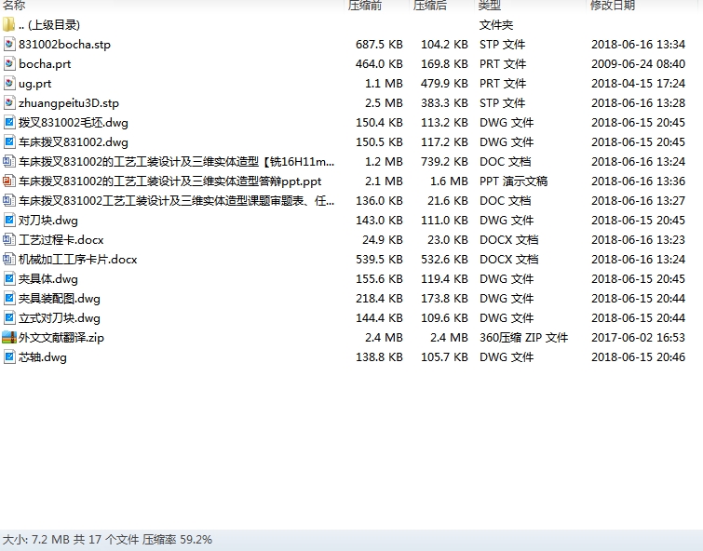Click the 文件夹 type cell
Screen dimensions: 703x551
(x=496, y=24)
